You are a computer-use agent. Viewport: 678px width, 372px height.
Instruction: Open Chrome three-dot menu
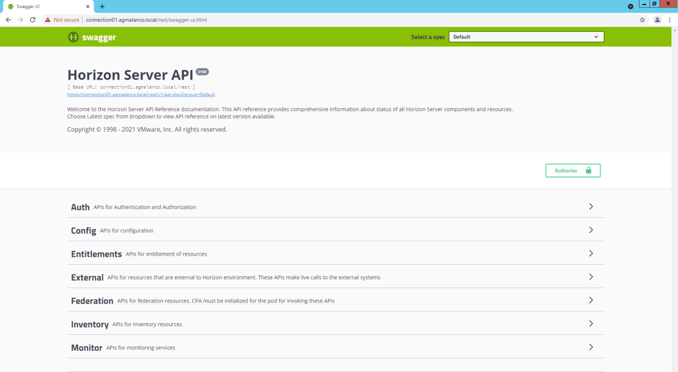[670, 20]
